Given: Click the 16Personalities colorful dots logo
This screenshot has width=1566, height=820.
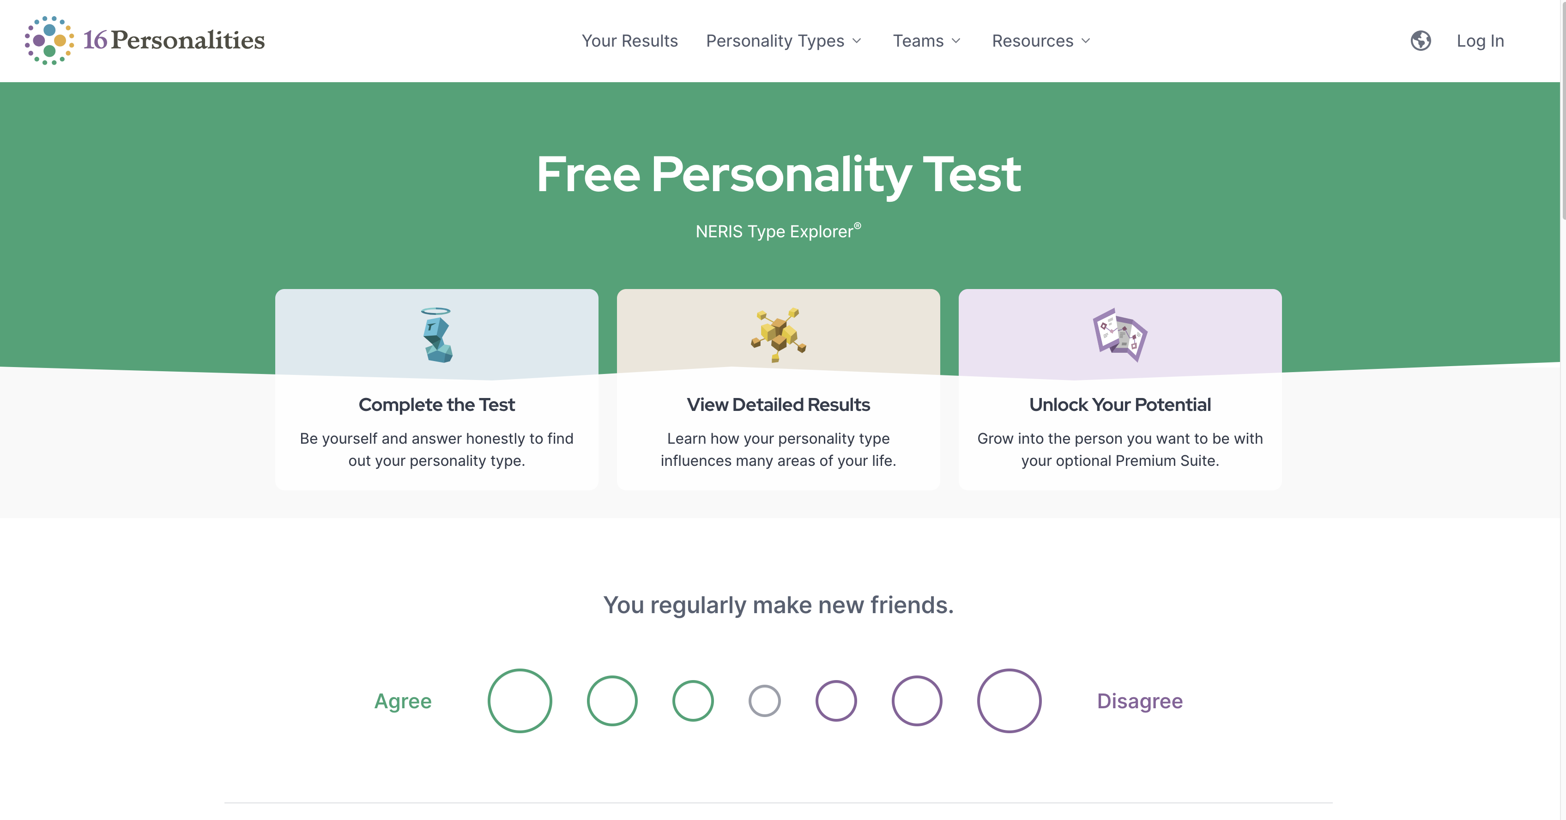Looking at the screenshot, I should pos(49,41).
